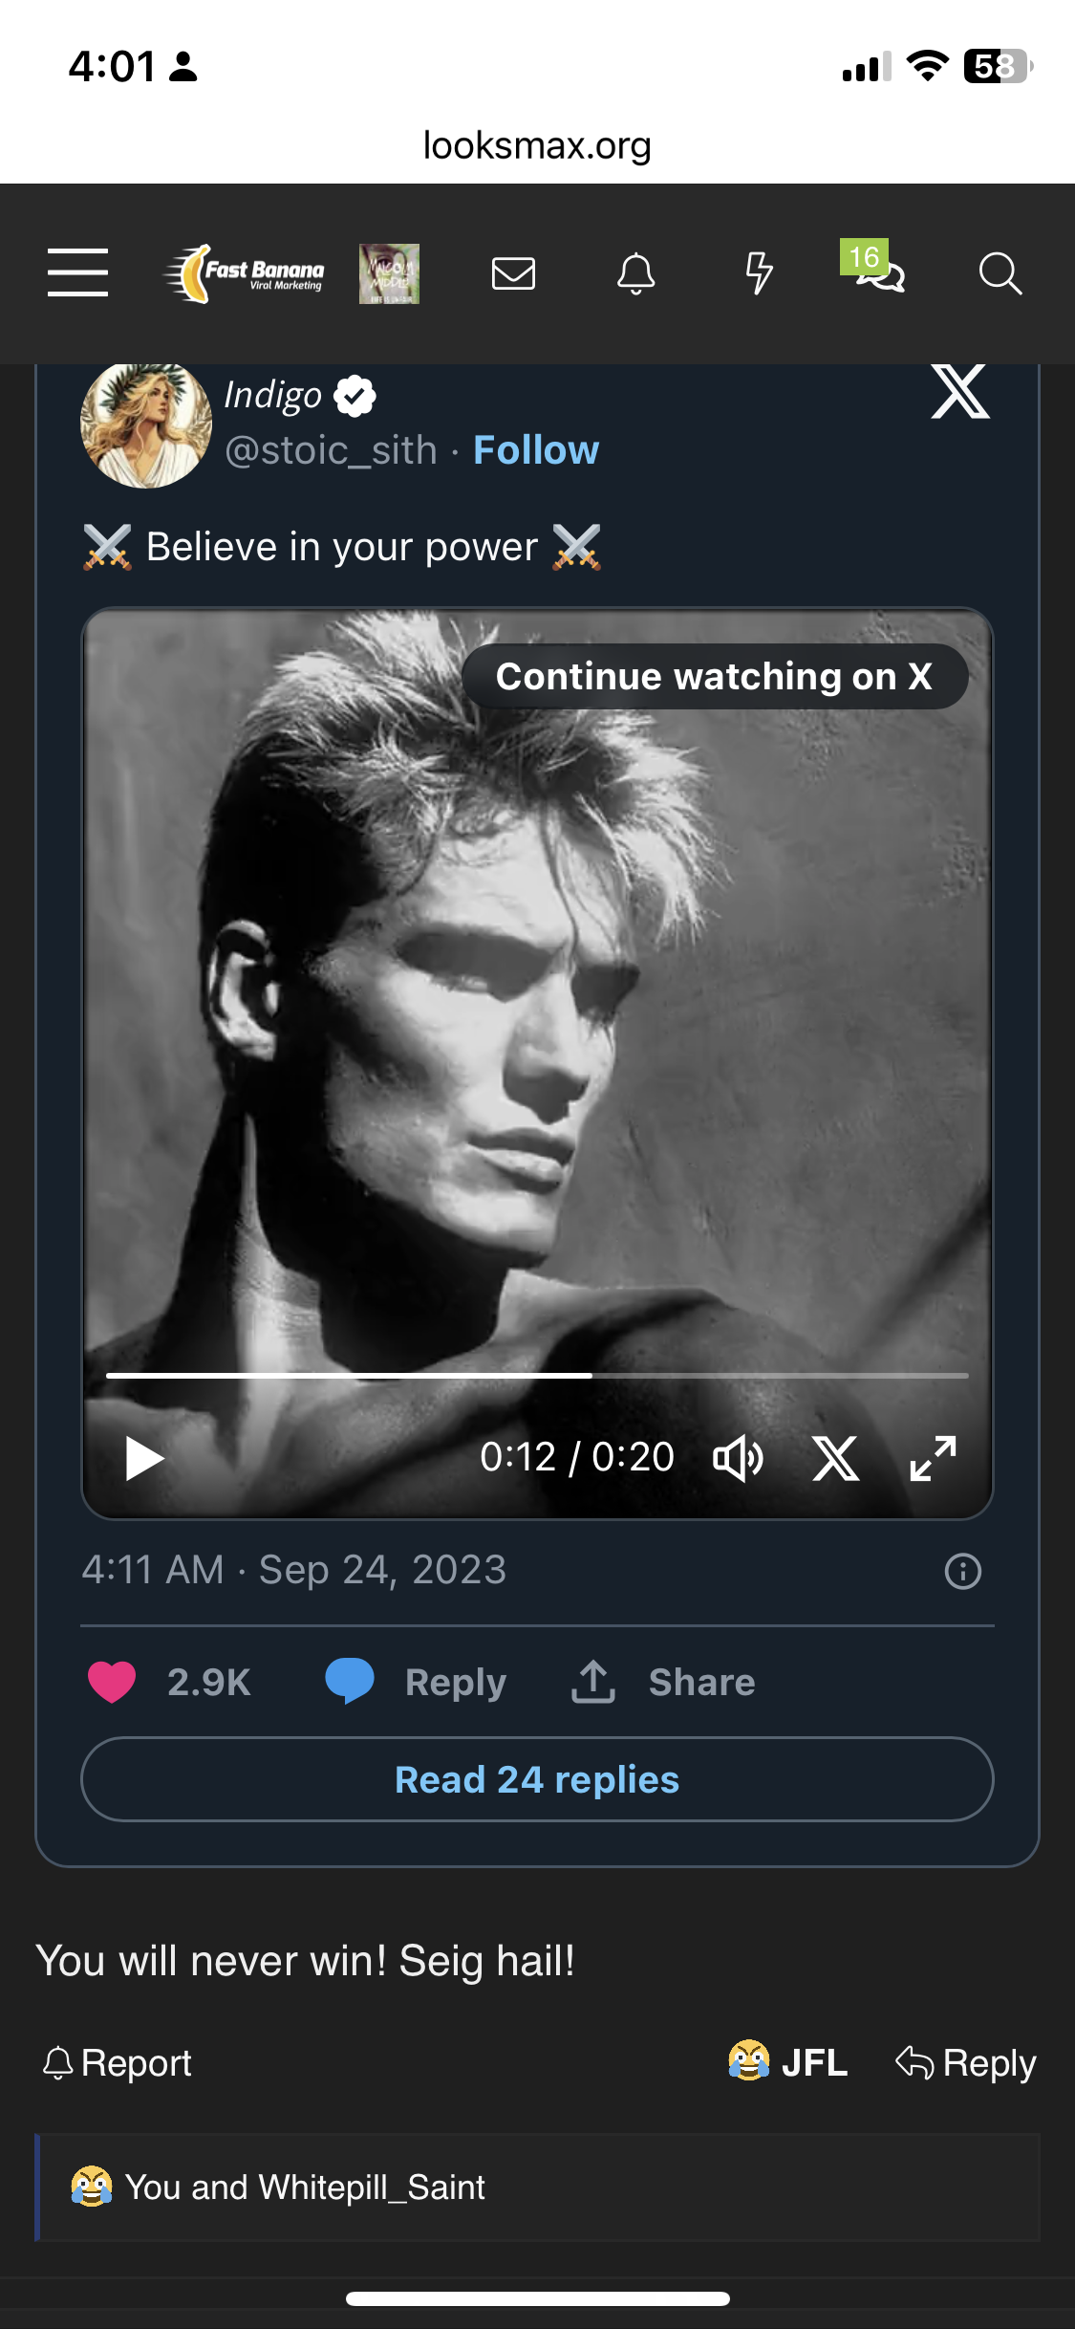The width and height of the screenshot is (1075, 2329).
Task: Like the tweet with heart icon
Action: pyautogui.click(x=112, y=1682)
